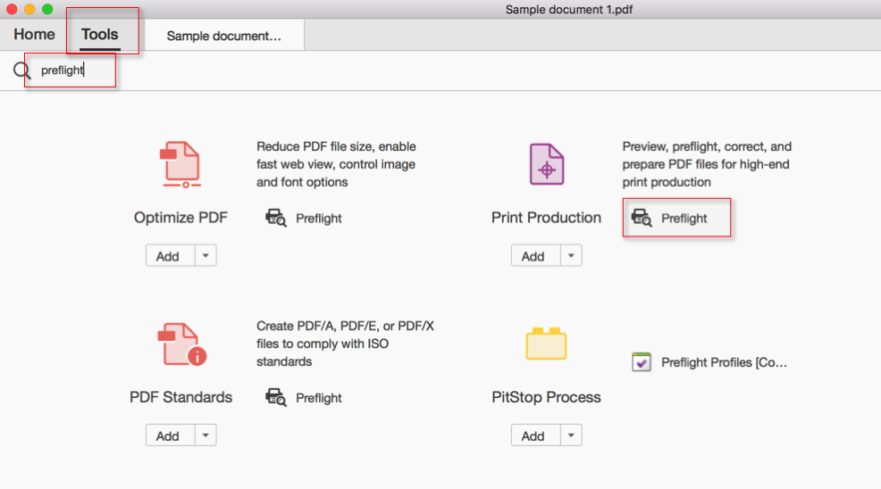Click the PitStop Process tool icon

point(547,344)
